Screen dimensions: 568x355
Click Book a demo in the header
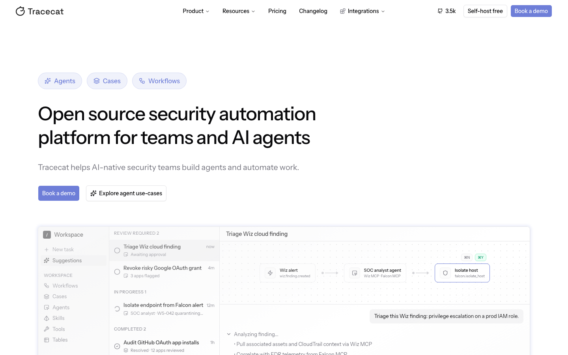[531, 11]
